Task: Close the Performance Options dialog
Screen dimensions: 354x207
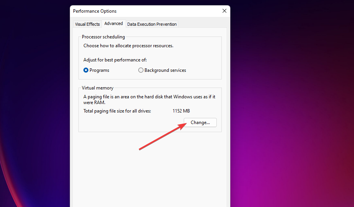Action: tap(224, 11)
